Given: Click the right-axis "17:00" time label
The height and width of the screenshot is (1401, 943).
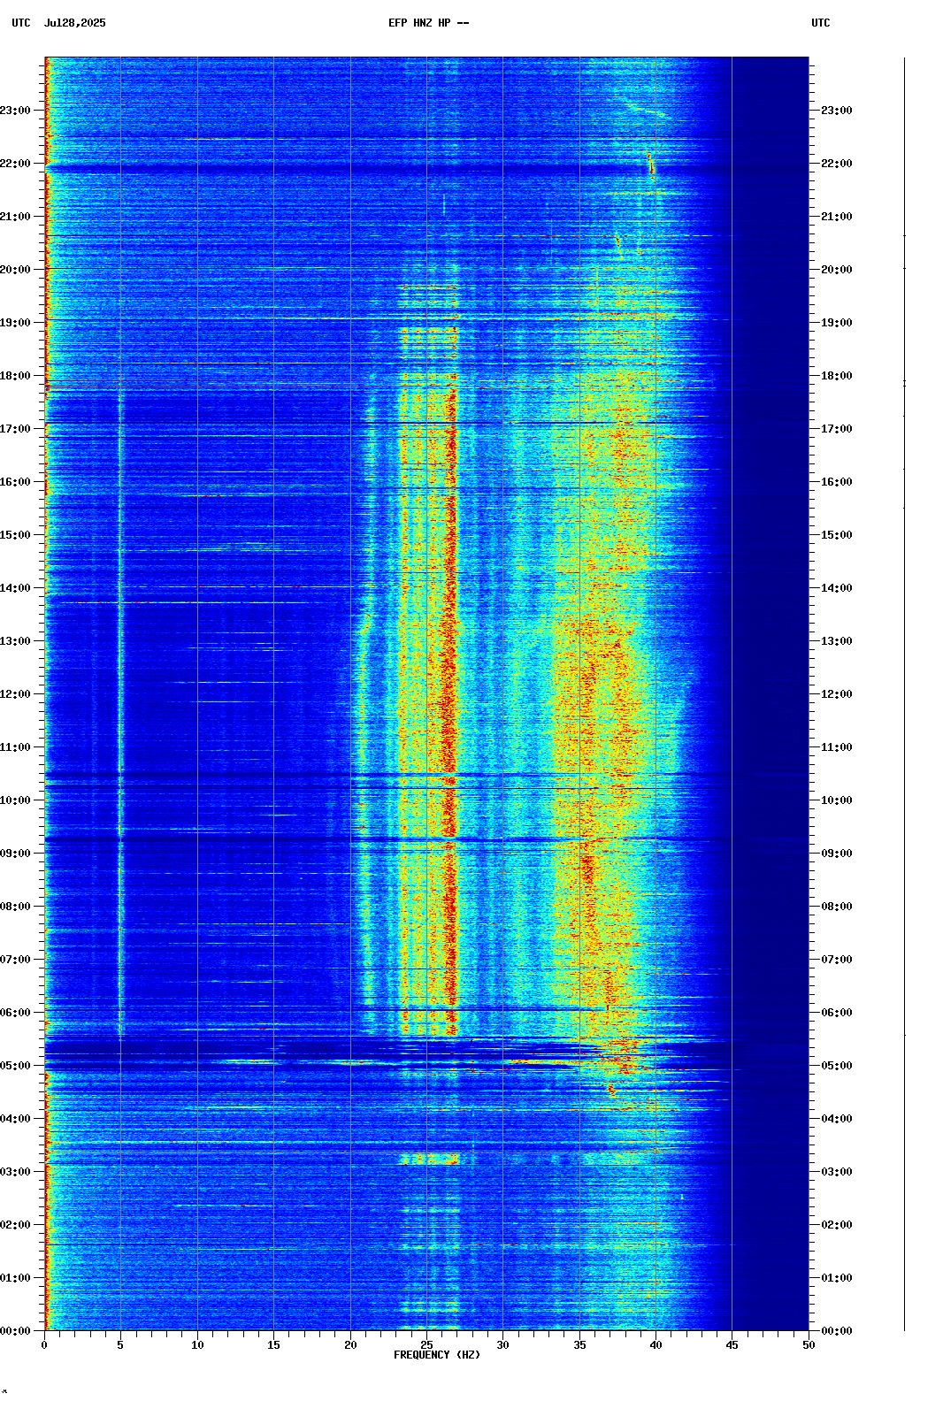Looking at the screenshot, I should [x=837, y=429].
